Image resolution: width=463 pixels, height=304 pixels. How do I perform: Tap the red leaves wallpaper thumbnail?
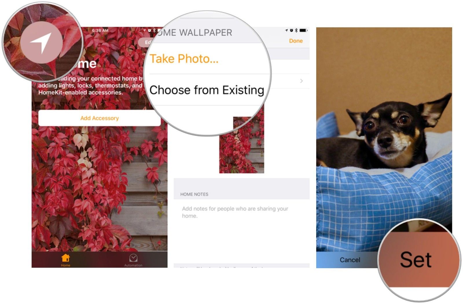[242, 145]
